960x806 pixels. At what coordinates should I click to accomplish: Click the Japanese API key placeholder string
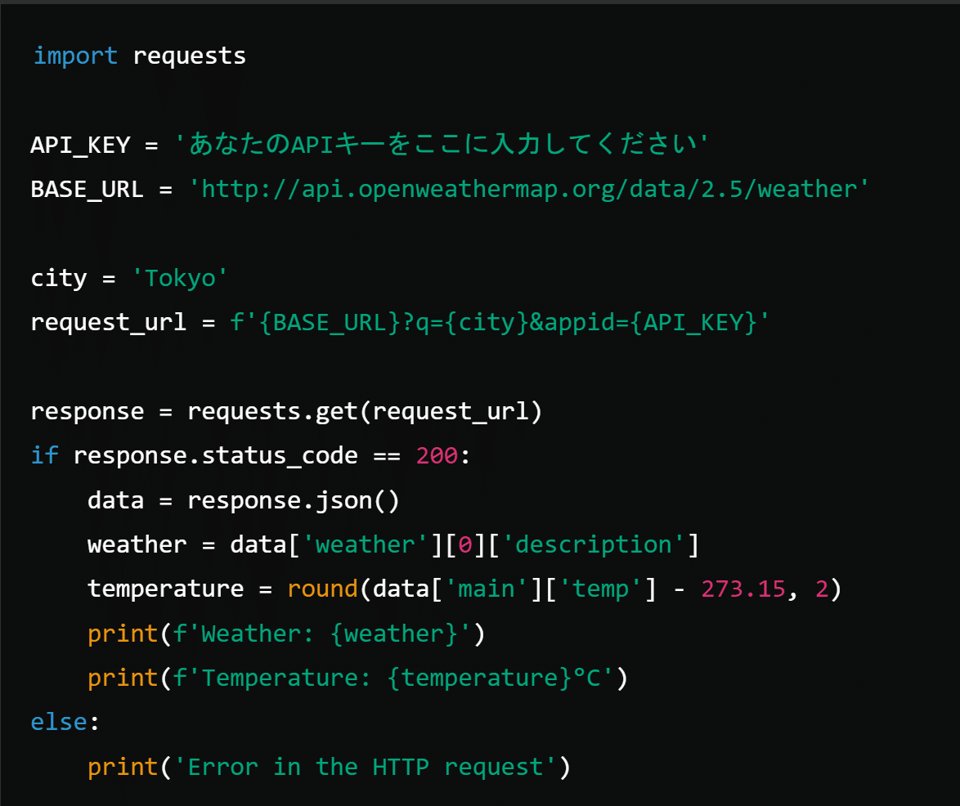(442, 145)
